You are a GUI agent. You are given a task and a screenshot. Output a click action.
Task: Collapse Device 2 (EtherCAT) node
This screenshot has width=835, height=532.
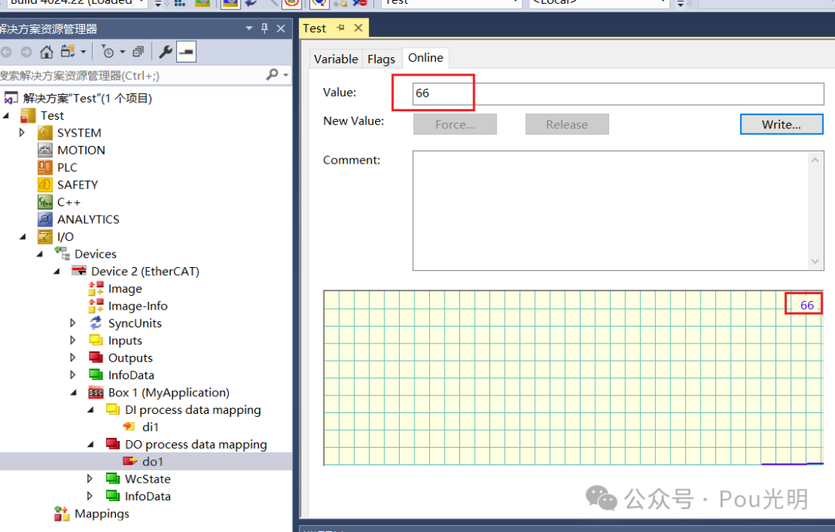(x=57, y=271)
